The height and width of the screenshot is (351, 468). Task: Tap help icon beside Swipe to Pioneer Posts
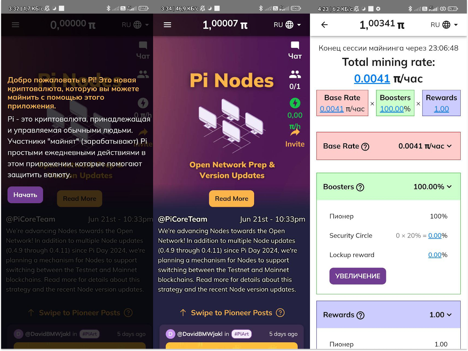pos(280,313)
